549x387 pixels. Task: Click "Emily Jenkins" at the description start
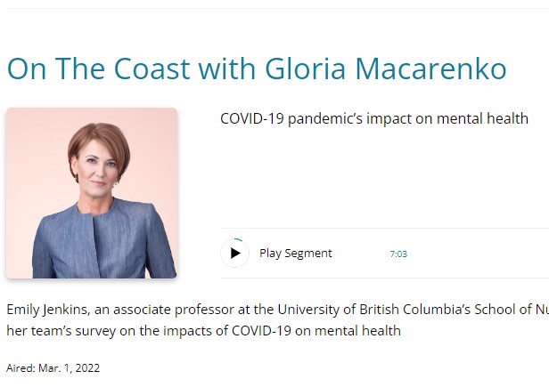click(x=45, y=310)
